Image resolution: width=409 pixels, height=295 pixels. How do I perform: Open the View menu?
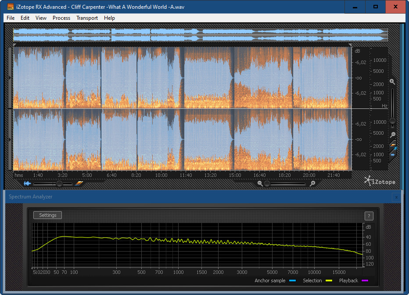41,18
